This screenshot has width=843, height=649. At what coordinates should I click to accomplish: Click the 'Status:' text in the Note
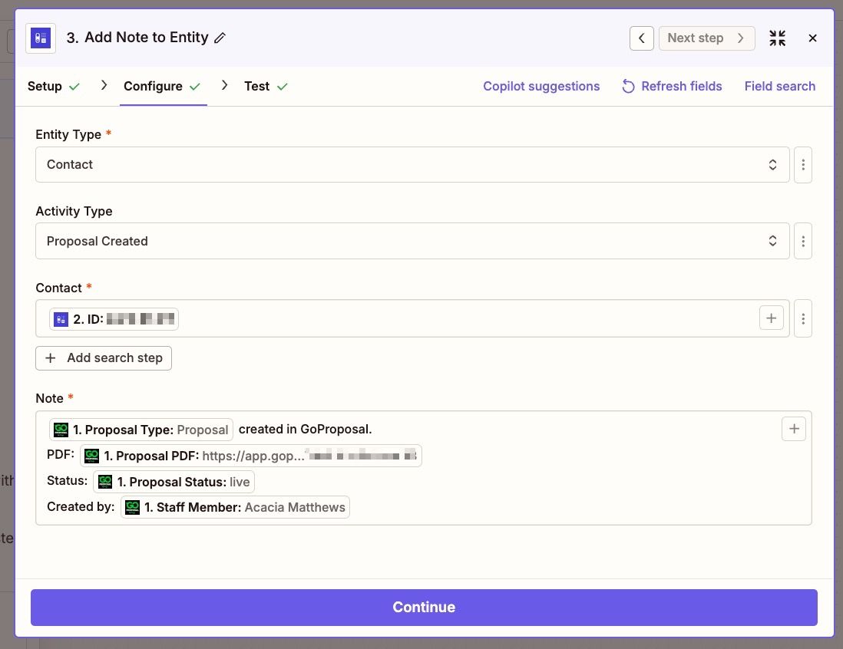click(x=68, y=480)
